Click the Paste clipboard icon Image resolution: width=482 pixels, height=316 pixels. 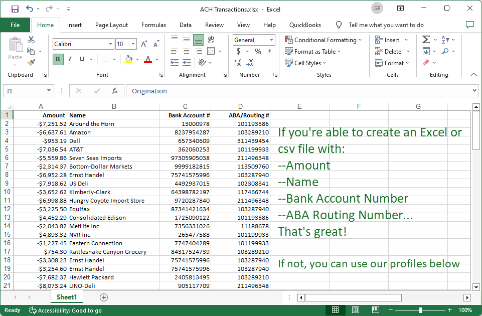[x=15, y=44]
